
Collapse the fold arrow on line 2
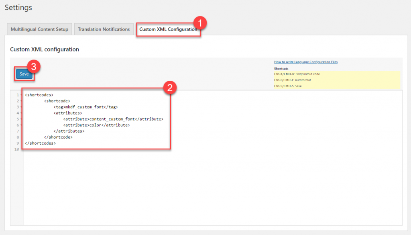click(21, 101)
